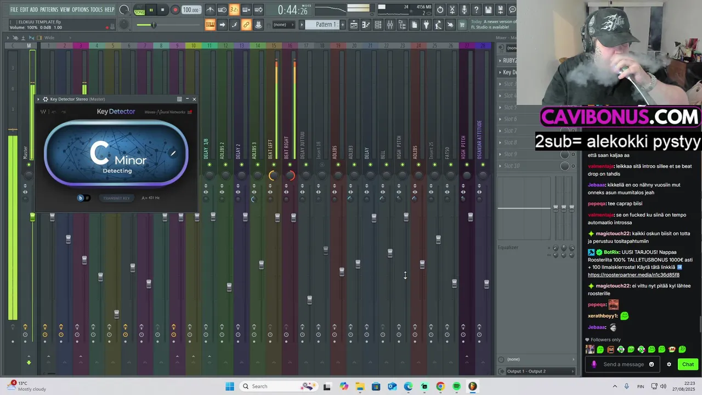Click the microphone one-click recording icon
702x395 pixels.
tap(464, 10)
